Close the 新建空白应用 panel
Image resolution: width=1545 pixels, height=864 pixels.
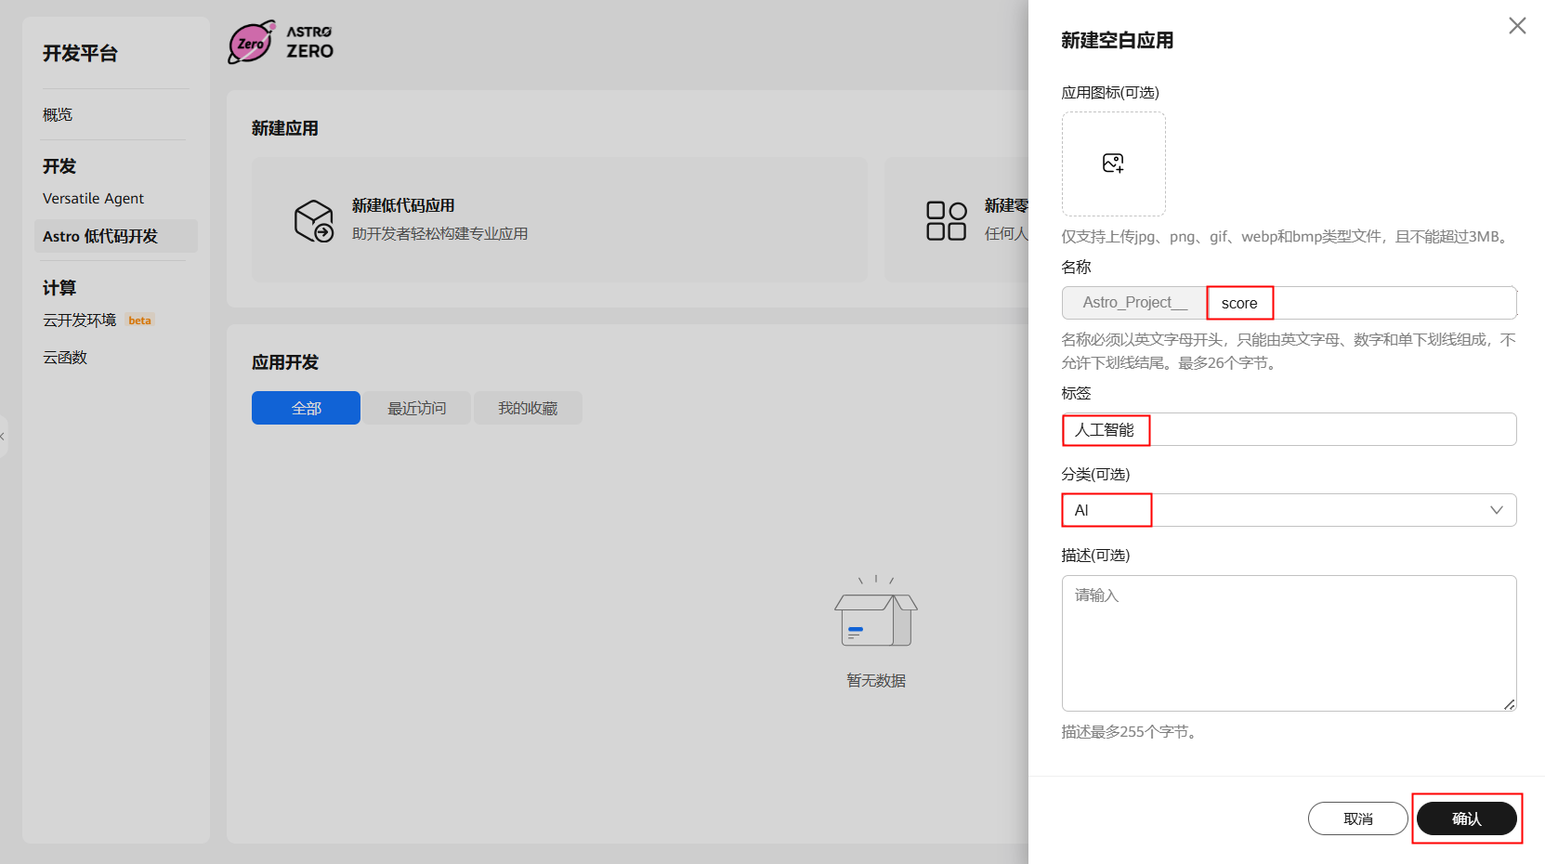click(1517, 26)
